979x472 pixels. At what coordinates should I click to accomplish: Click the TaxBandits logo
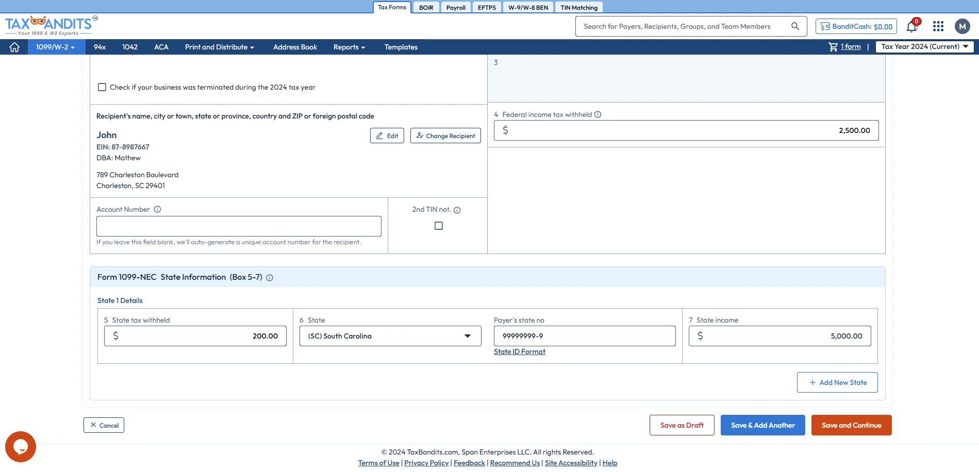[x=51, y=26]
